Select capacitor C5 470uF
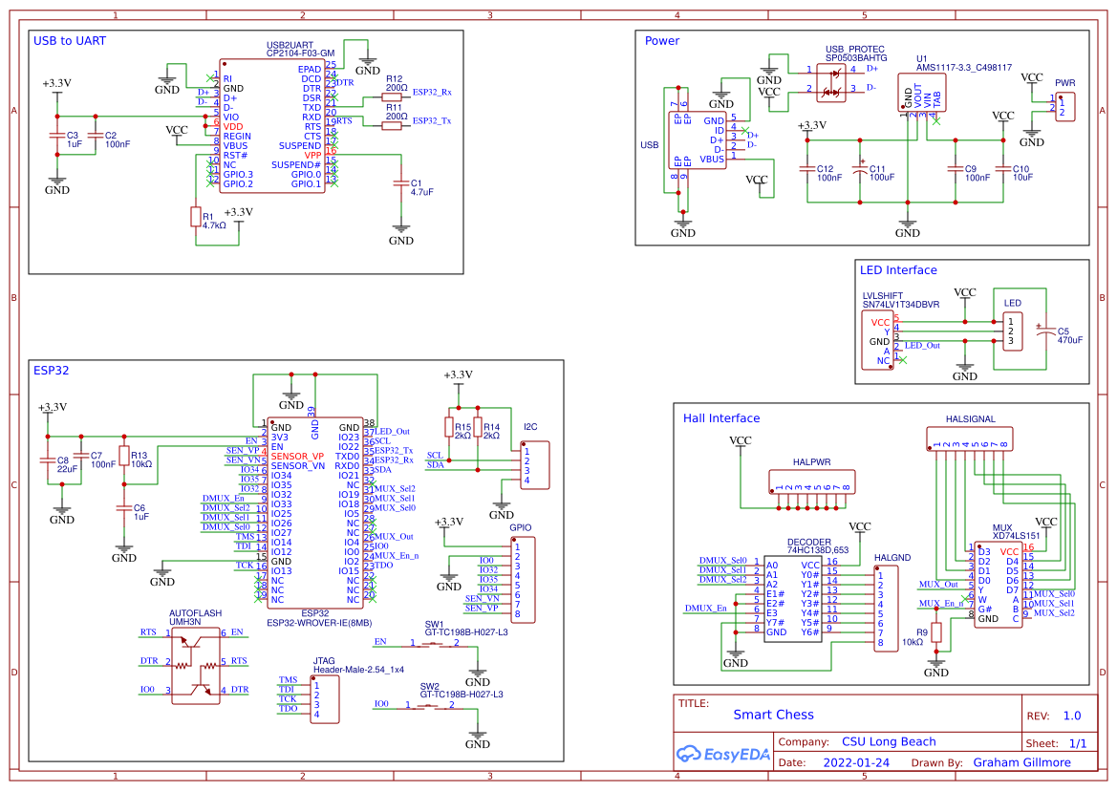This screenshot has height=791, width=1117. (x=1045, y=331)
